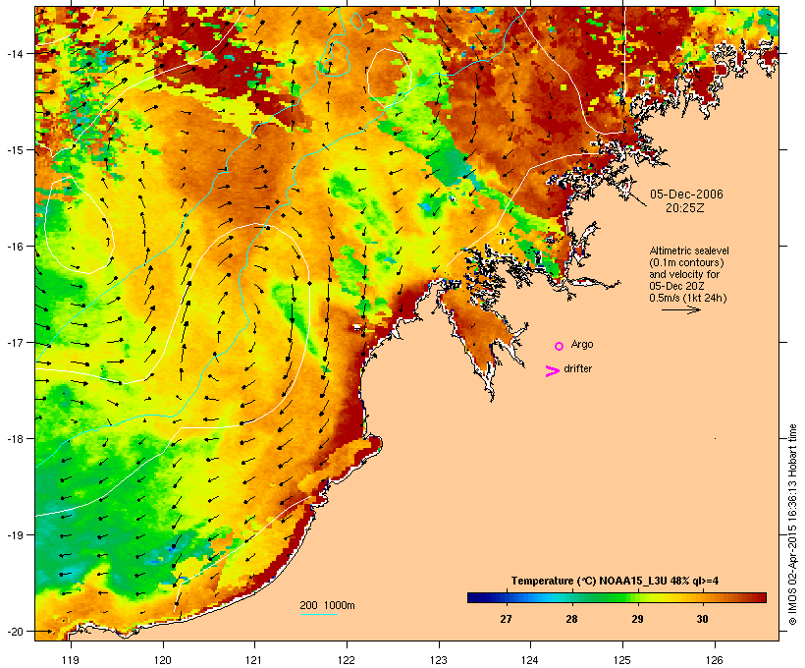The width and height of the screenshot is (805, 668).
Task: Click the longitude axis label 123
Action: click(x=439, y=660)
